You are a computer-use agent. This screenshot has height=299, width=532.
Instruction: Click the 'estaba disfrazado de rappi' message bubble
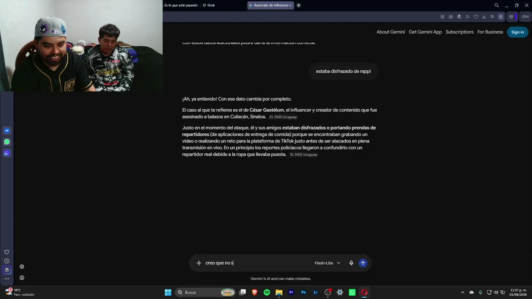point(343,71)
